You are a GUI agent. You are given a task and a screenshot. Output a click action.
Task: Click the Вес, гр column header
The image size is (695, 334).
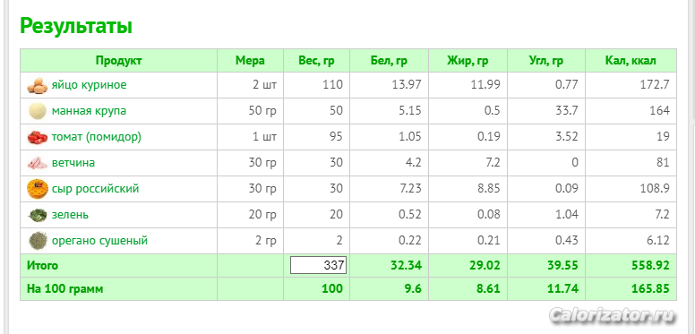coord(316,61)
